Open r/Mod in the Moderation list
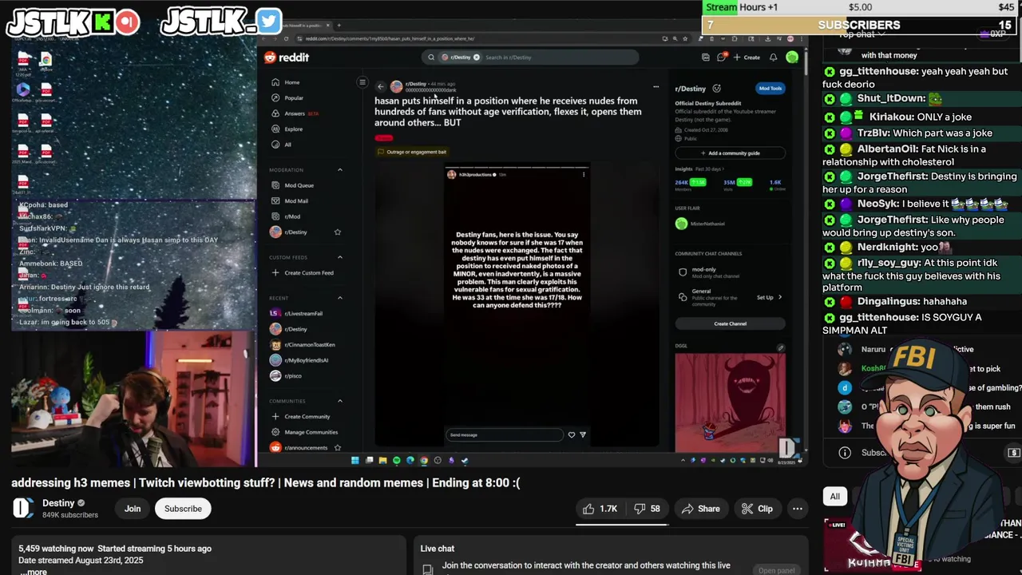Viewport: 1022px width, 575px height. [286, 216]
